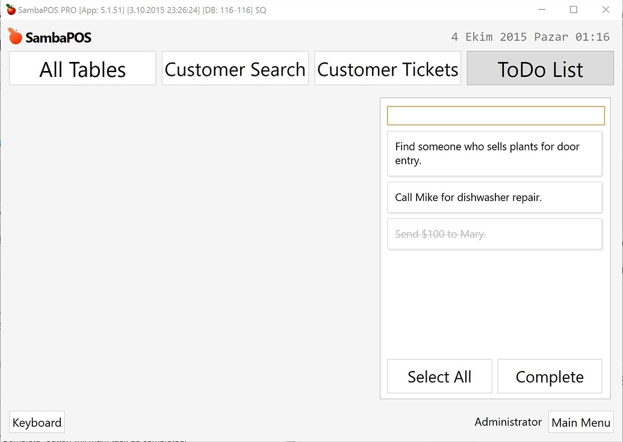Select the plants for door entry task
Image resolution: width=623 pixels, height=442 pixels.
click(494, 153)
